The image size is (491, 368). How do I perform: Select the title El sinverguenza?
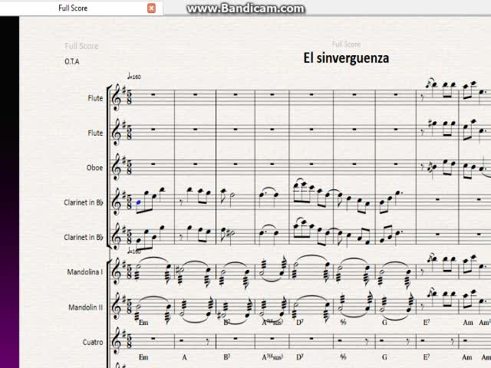click(346, 58)
